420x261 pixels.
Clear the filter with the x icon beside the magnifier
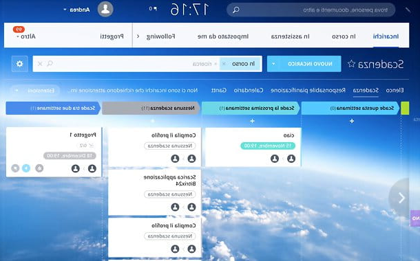(40, 64)
